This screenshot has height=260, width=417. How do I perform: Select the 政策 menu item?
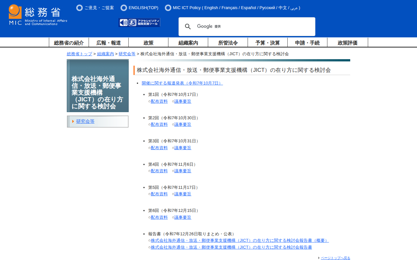point(148,43)
